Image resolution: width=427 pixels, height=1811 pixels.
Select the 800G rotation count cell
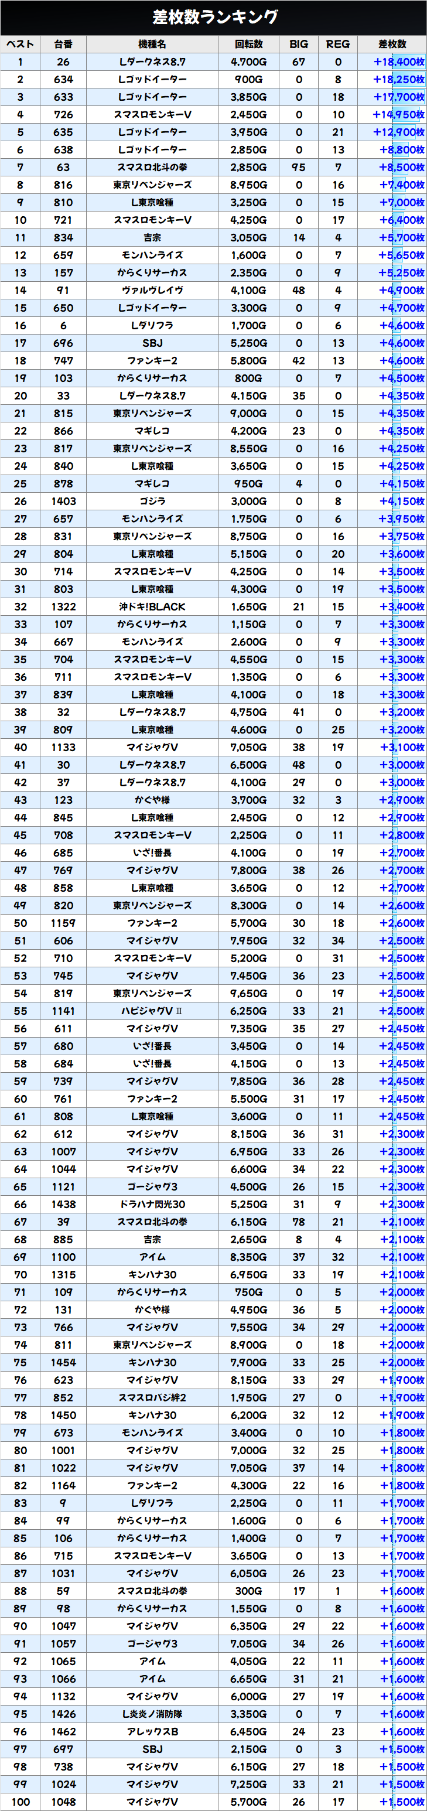pos(248,378)
